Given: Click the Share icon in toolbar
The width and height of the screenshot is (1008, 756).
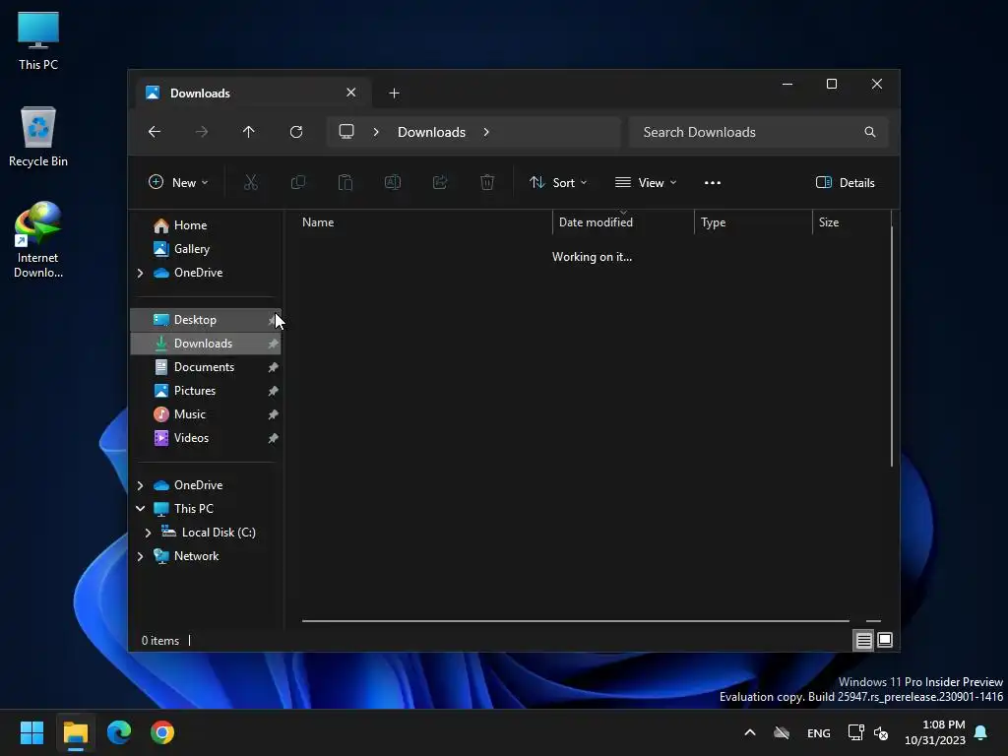Looking at the screenshot, I should click(440, 182).
